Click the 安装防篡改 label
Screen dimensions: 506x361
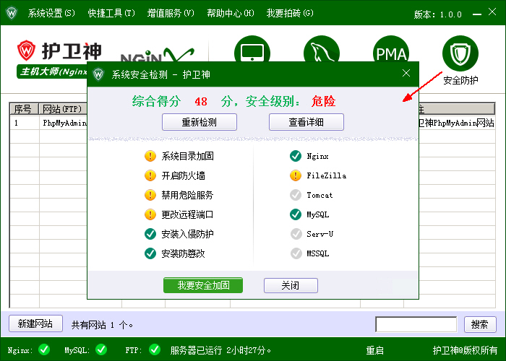pos(184,253)
